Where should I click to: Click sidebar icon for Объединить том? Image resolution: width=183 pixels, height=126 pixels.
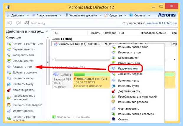click(x=9, y=61)
